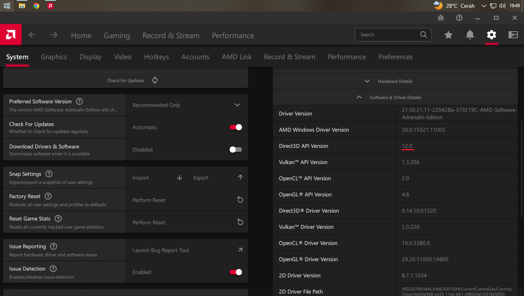Click the taskbar clock 19:49
Viewport: 524px width, 296px height.
click(515, 6)
